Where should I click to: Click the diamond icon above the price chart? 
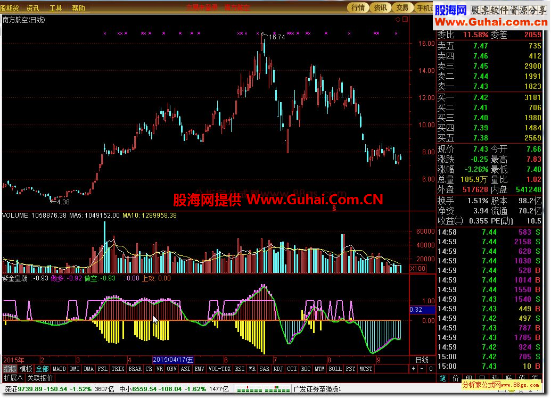coord(398,19)
